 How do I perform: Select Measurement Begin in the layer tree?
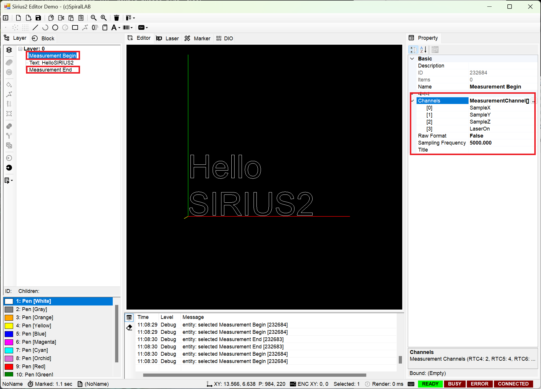click(x=53, y=55)
